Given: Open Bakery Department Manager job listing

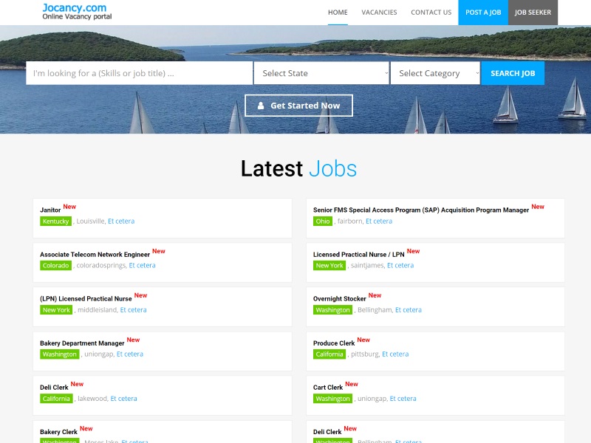Looking at the screenshot, I should click(x=82, y=343).
